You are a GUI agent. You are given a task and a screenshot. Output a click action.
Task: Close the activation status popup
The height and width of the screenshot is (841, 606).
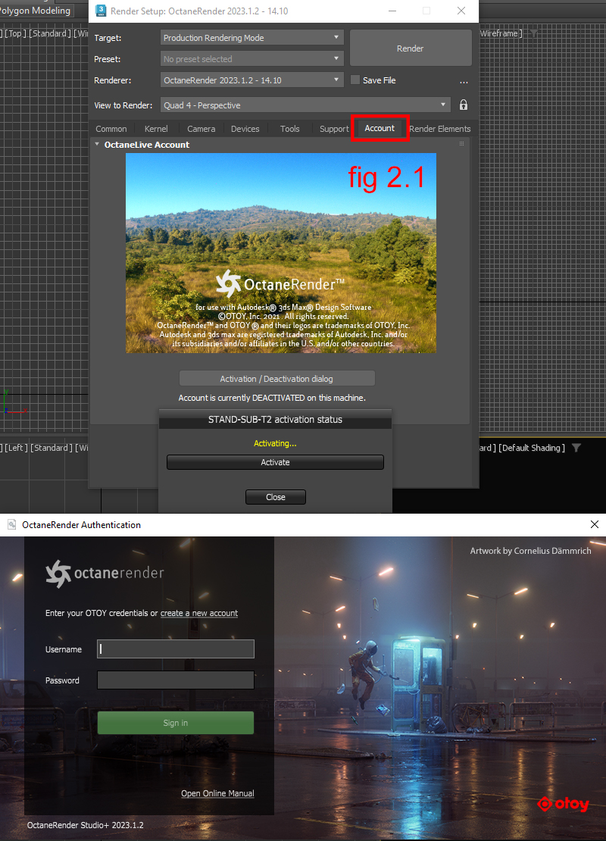click(x=276, y=497)
